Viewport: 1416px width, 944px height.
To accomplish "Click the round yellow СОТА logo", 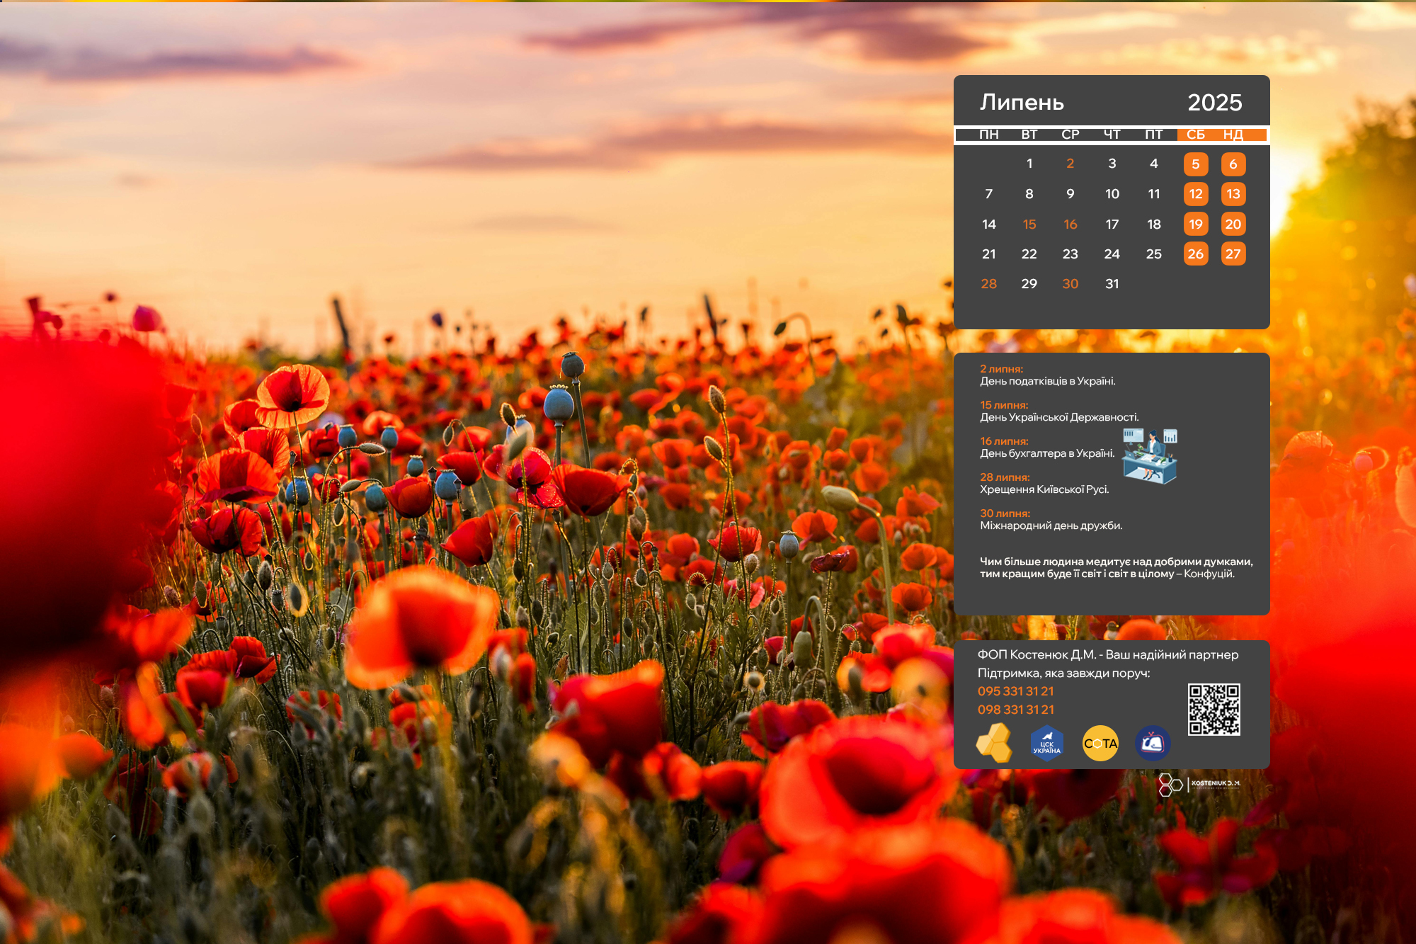I will pyautogui.click(x=1100, y=743).
